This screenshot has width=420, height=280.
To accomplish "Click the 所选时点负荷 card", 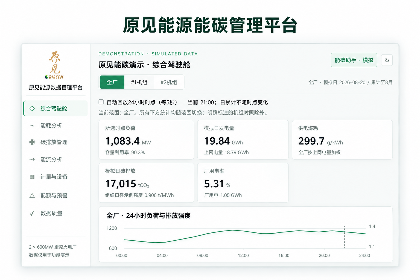I will pos(146,140).
